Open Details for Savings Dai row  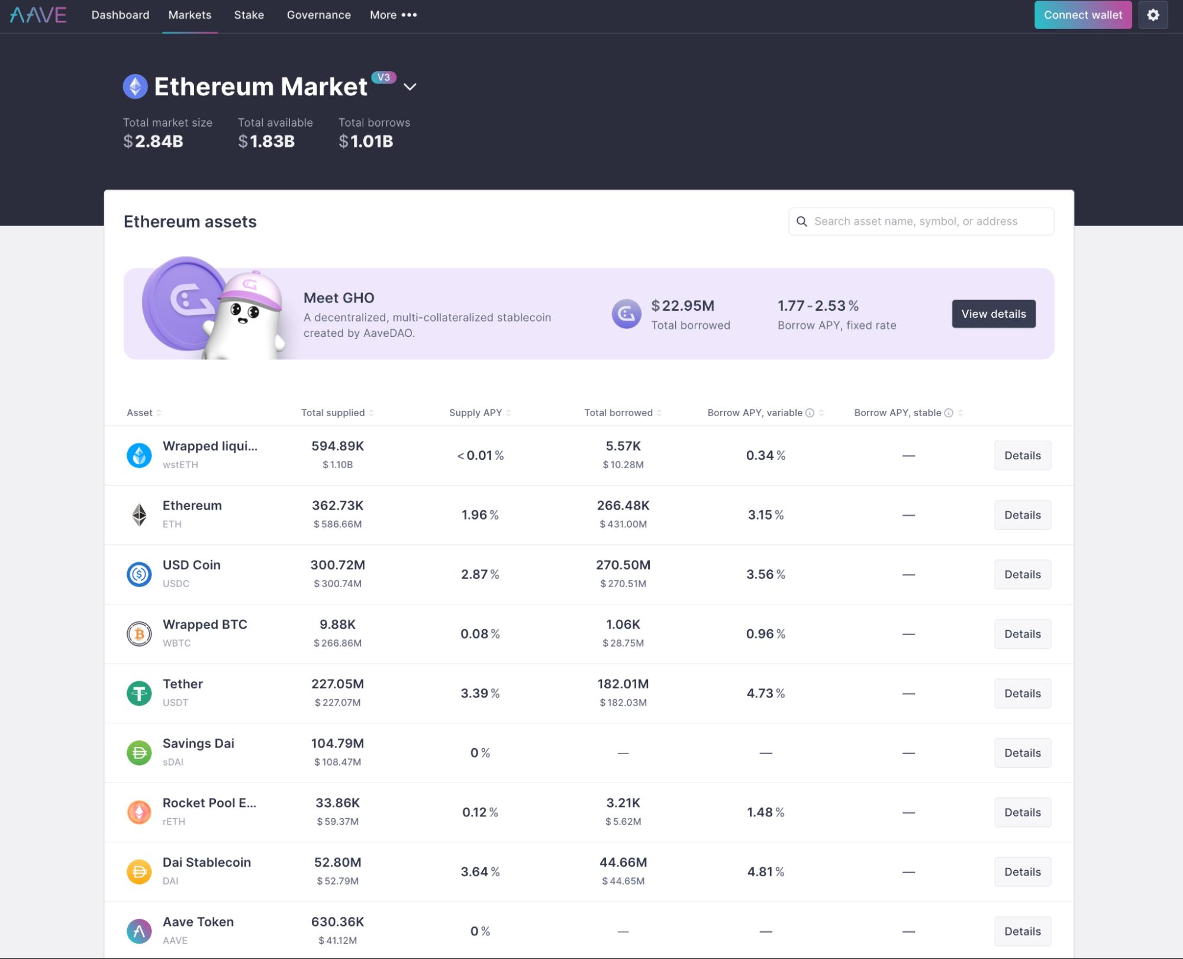coord(1023,753)
